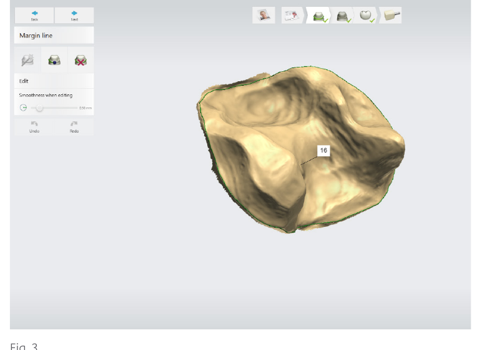Redo the margin edit
The image size is (487, 350).
(x=74, y=127)
